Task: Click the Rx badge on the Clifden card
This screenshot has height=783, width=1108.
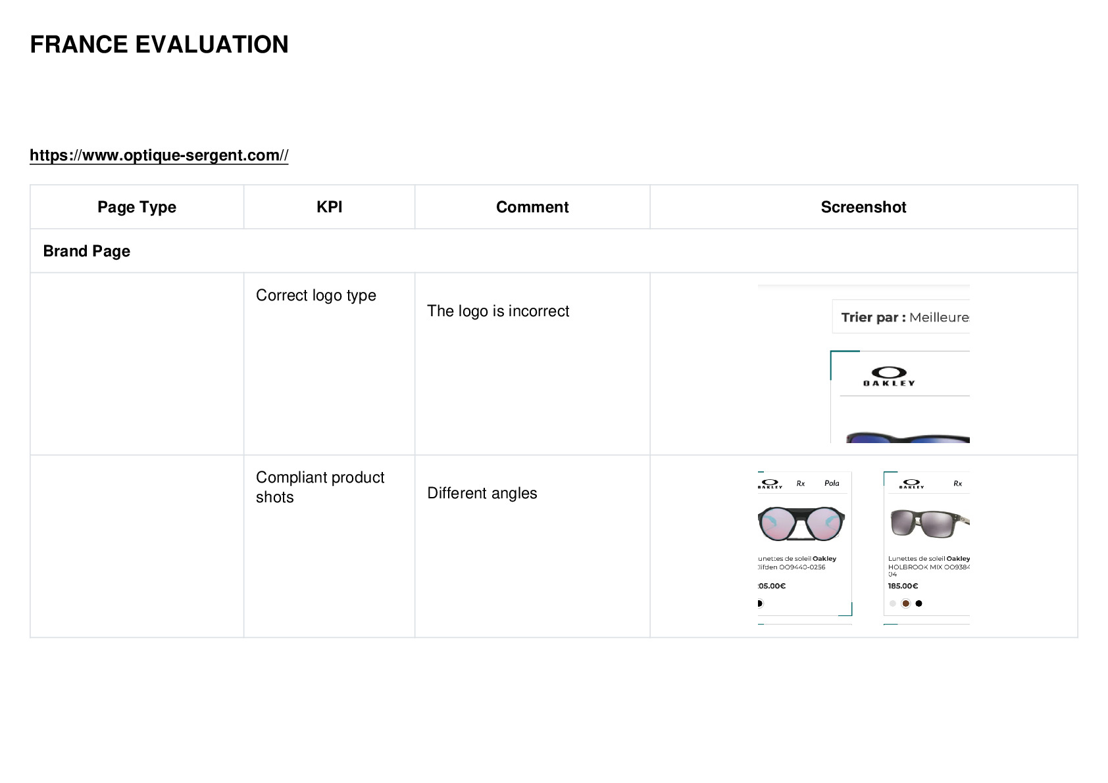Action: [x=801, y=483]
